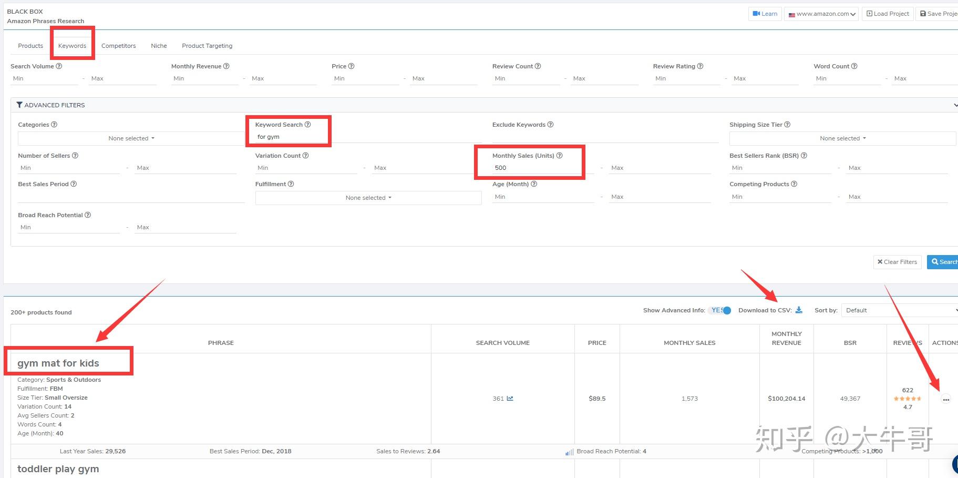
Task: Show help for Review Count filter
Action: pyautogui.click(x=538, y=66)
